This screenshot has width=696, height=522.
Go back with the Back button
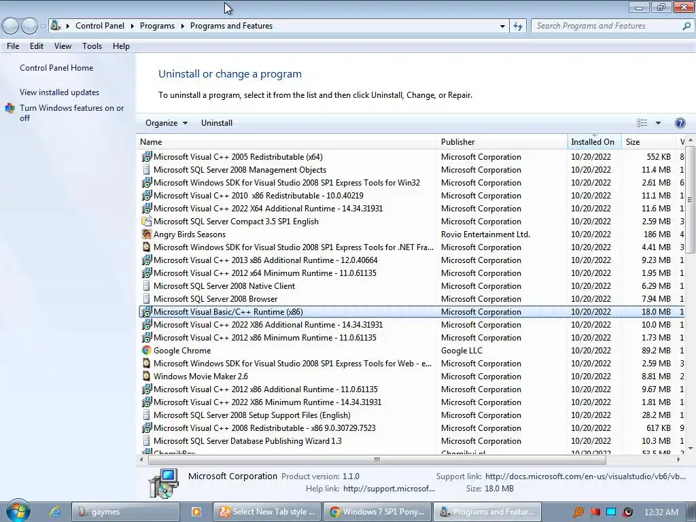pyautogui.click(x=11, y=26)
